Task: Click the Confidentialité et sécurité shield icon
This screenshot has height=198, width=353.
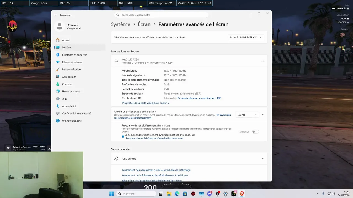Action: 58,113
